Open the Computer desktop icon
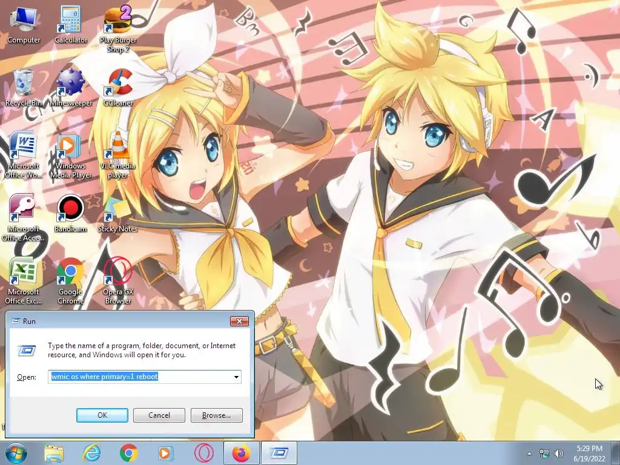The width and height of the screenshot is (620, 465). [x=24, y=25]
